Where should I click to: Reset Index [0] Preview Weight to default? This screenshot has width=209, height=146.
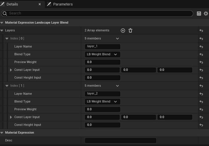(x=201, y=62)
